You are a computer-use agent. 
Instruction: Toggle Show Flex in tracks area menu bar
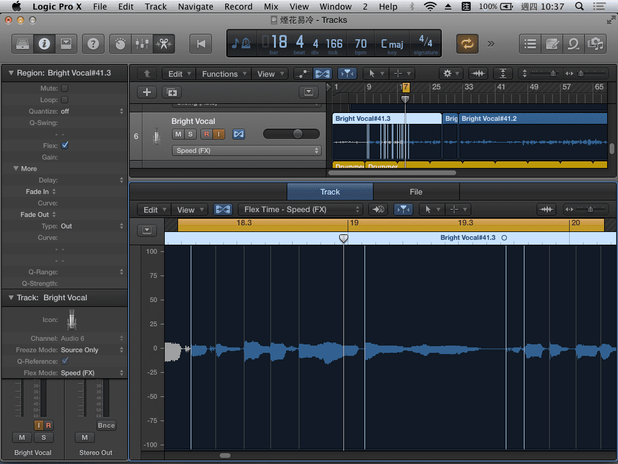(x=322, y=74)
